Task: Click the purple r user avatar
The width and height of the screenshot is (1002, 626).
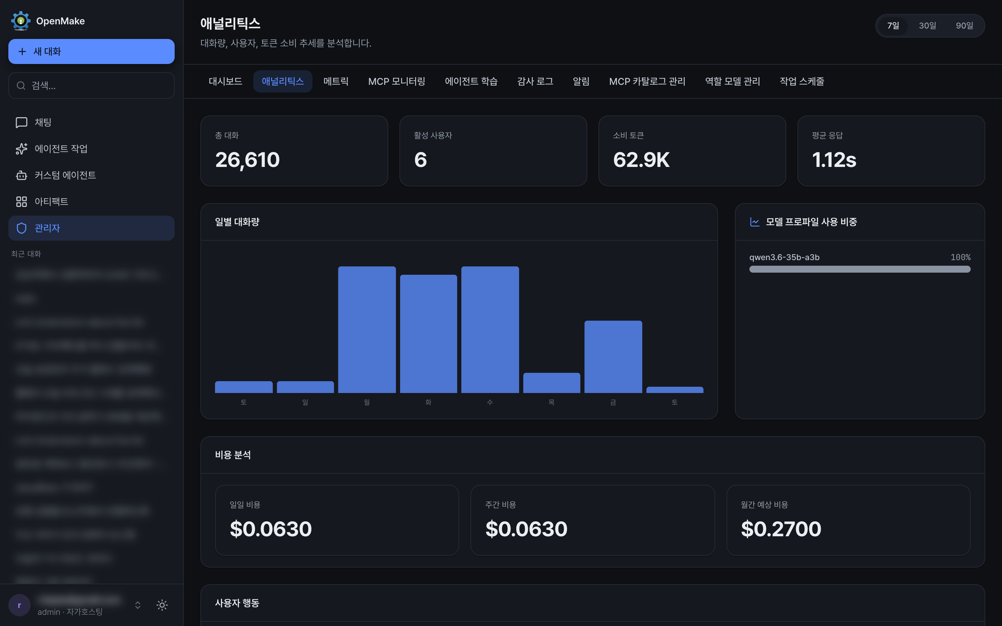Action: coord(19,605)
